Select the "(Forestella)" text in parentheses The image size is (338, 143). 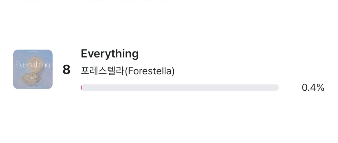tap(149, 71)
